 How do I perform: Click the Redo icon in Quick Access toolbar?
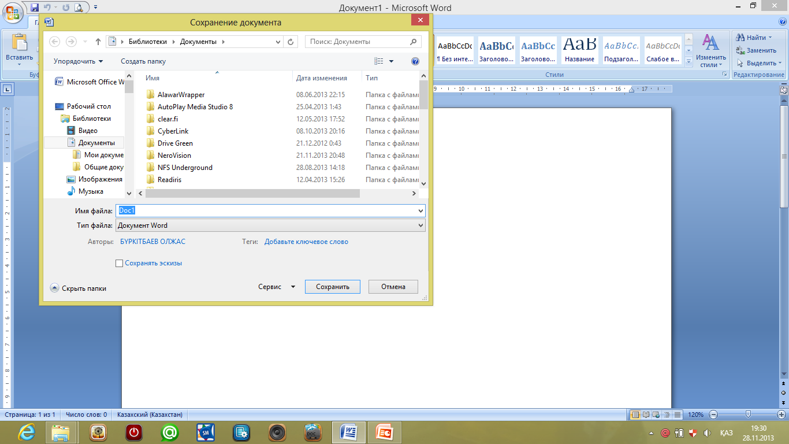[65, 8]
